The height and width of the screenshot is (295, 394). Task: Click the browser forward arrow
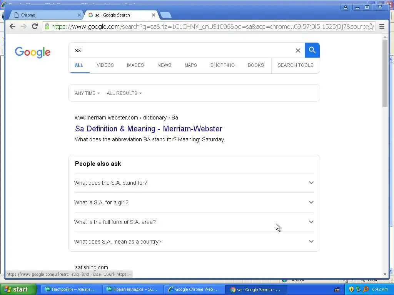click(x=23, y=27)
